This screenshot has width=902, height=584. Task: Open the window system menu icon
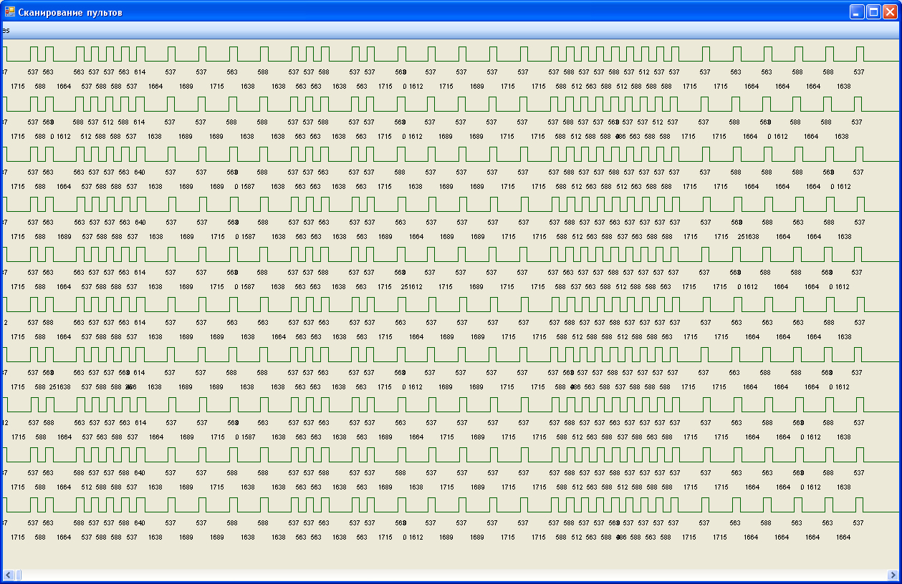[x=9, y=11]
